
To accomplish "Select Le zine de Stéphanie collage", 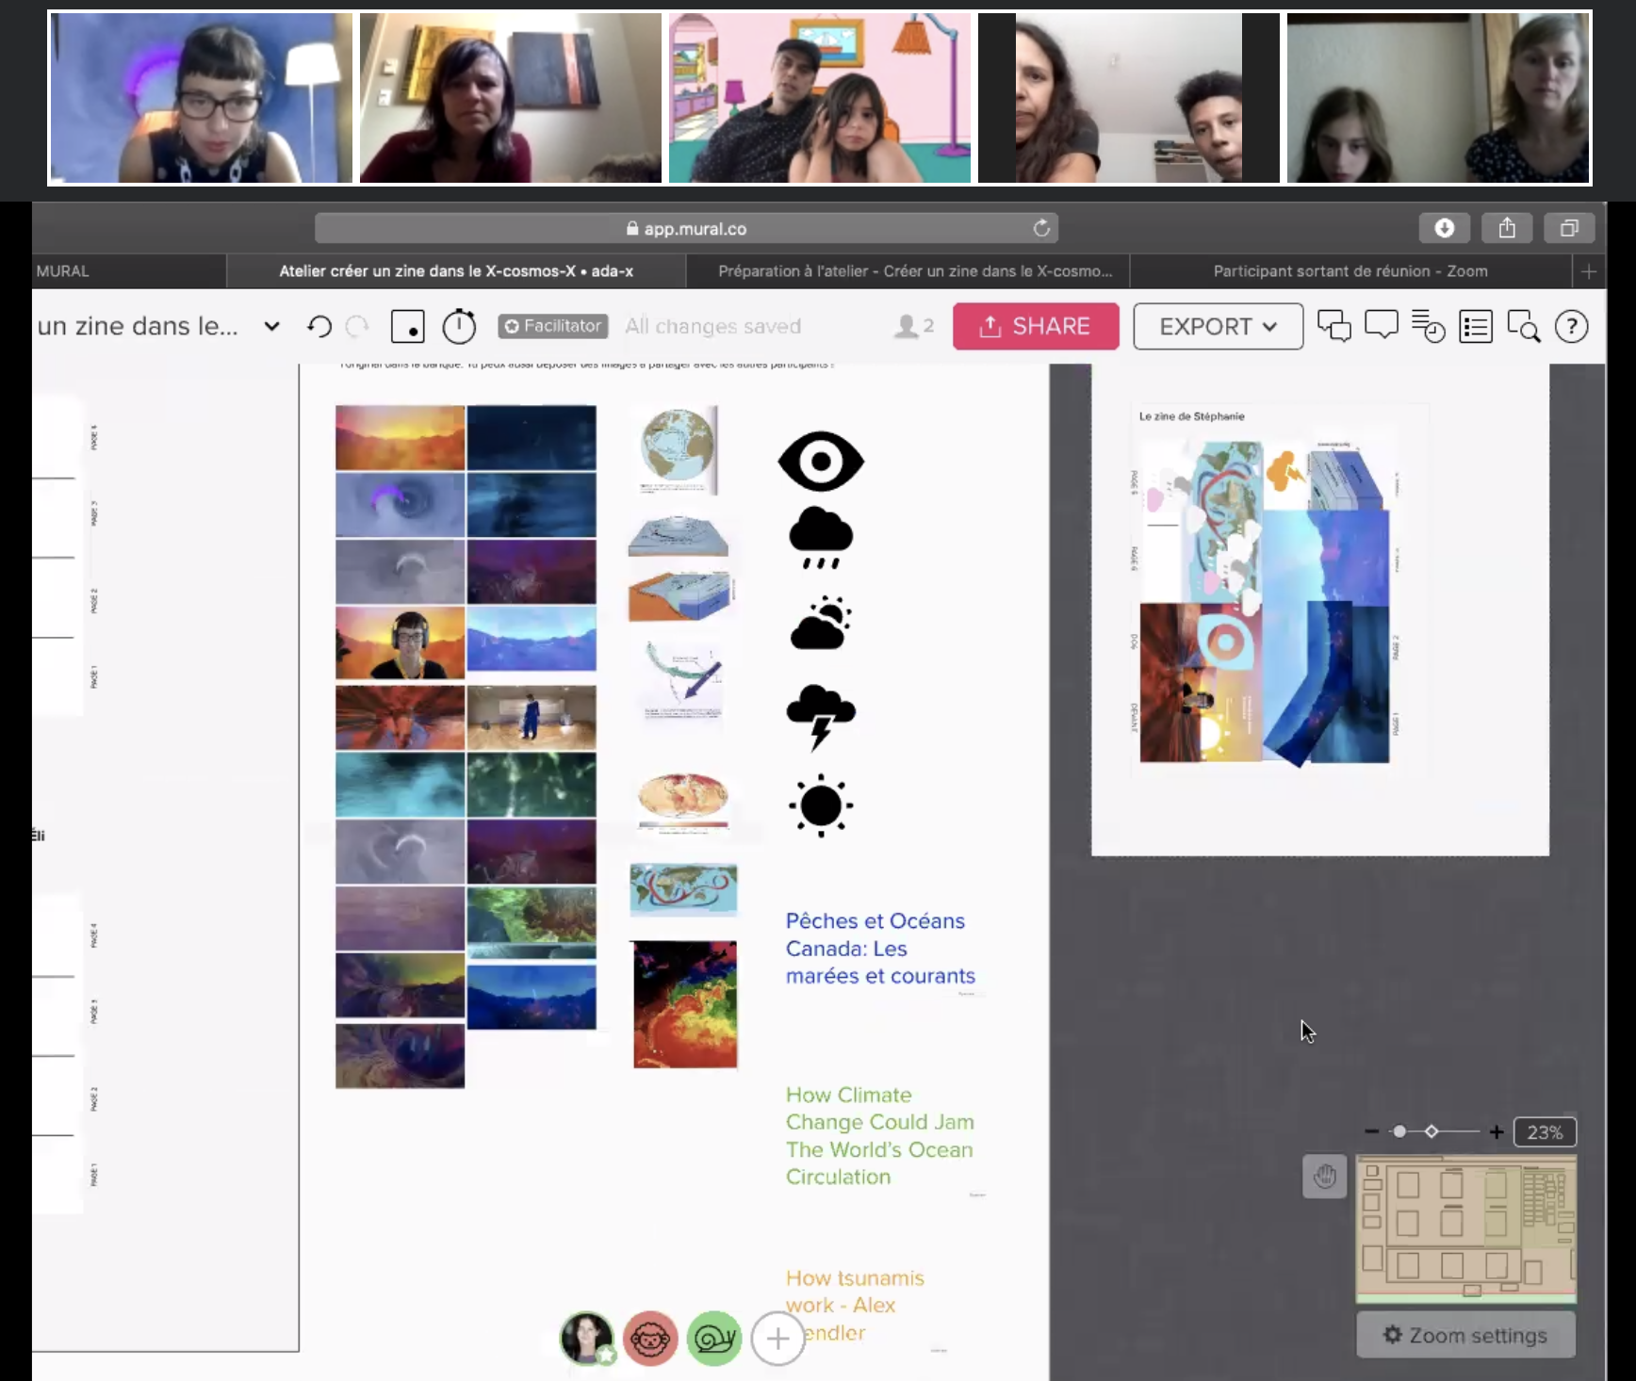I will pyautogui.click(x=1265, y=602).
